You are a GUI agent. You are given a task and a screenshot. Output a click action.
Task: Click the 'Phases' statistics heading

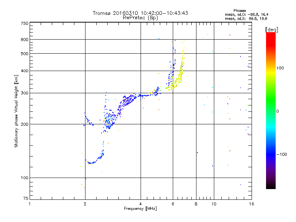point(239,11)
